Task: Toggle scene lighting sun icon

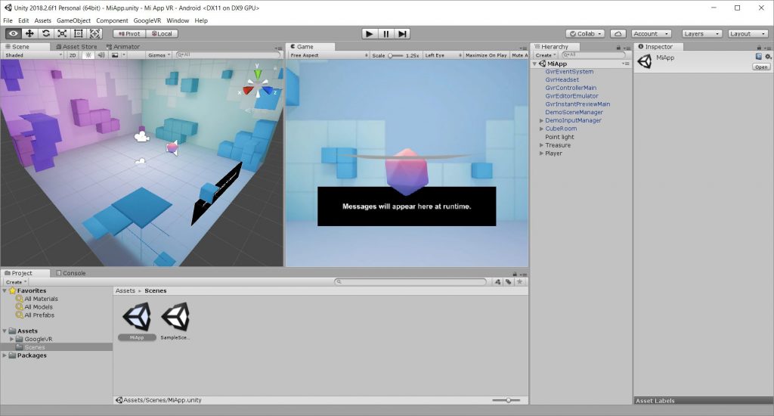Action: (x=87, y=55)
